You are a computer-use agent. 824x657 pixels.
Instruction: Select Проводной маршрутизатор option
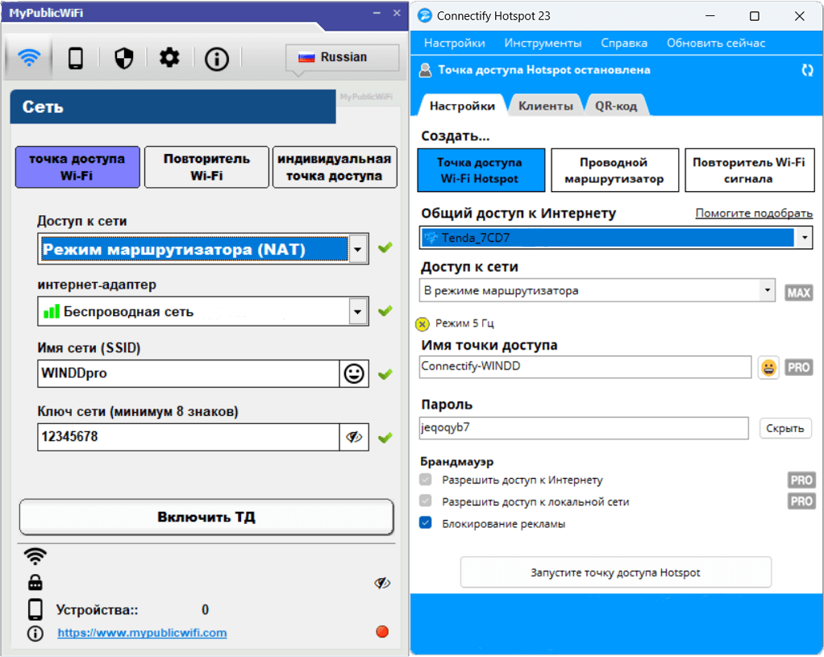pos(614,170)
